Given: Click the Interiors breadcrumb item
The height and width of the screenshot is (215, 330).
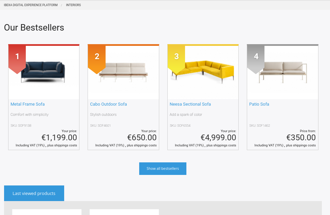Looking at the screenshot, I should point(73,5).
